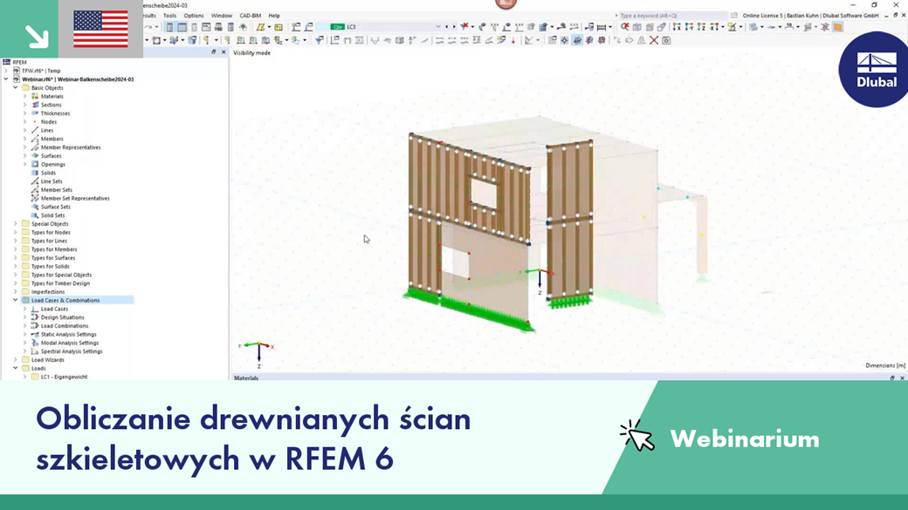
Task: Select LC1 - Eigengewicht load case
Action: click(x=64, y=377)
